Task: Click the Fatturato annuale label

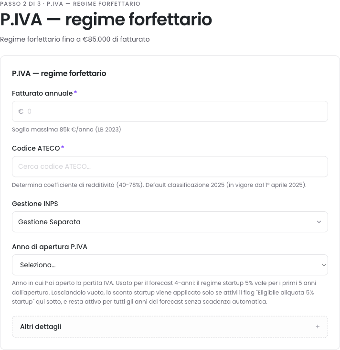Action: [42, 93]
